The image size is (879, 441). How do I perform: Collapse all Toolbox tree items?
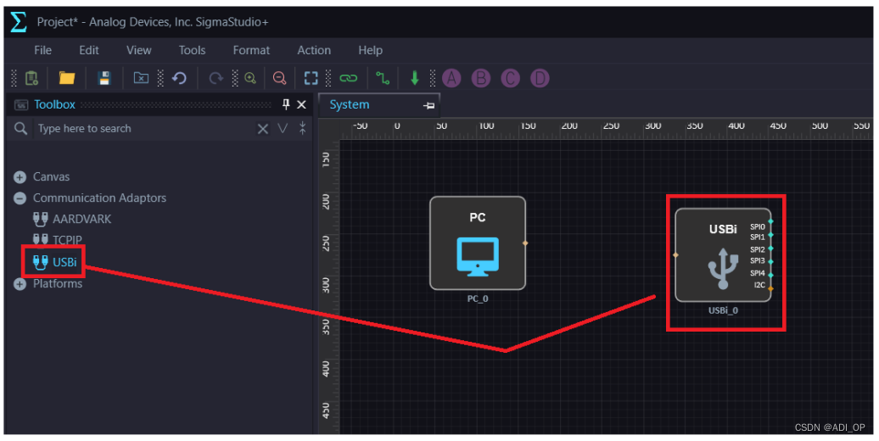[x=302, y=128]
